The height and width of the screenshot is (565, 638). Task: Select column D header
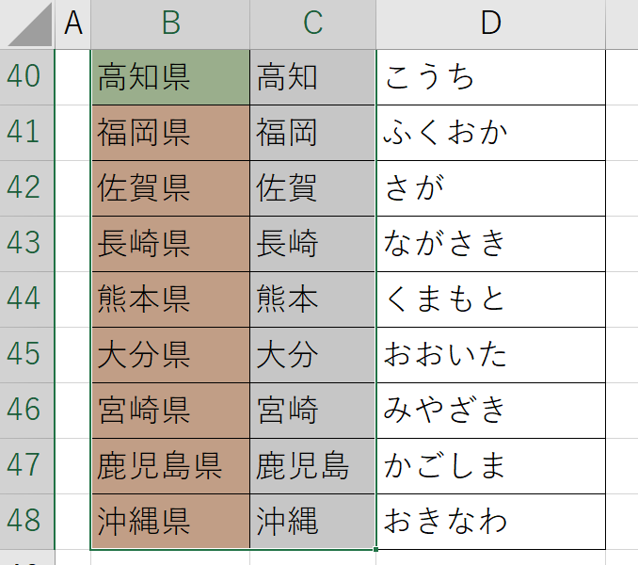pos(490,24)
